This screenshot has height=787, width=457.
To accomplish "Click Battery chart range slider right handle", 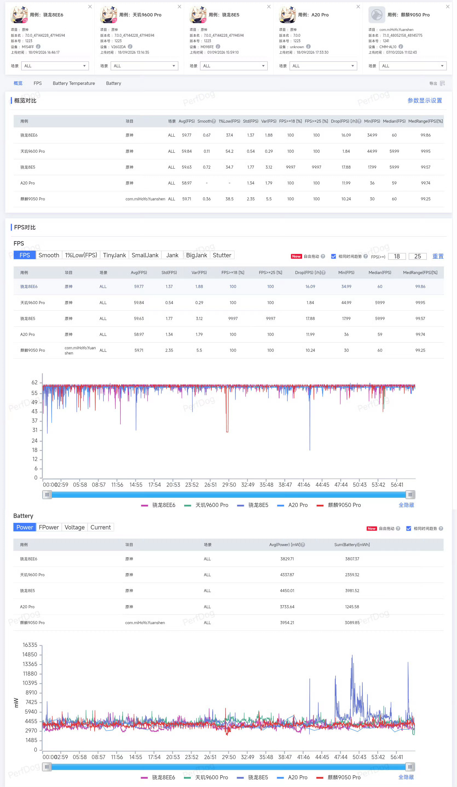I will click(x=410, y=767).
